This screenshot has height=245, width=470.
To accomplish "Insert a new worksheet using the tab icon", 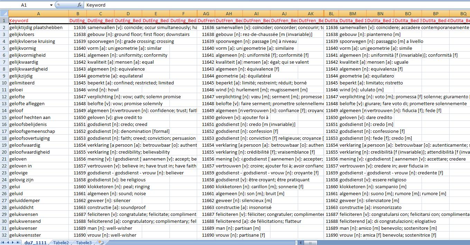I will coord(101,243).
